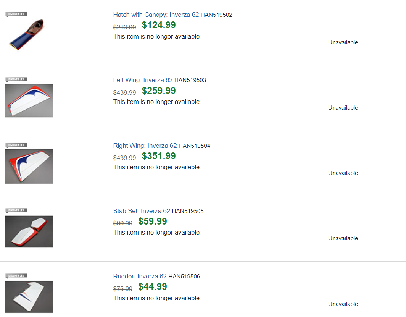Image resolution: width=406 pixels, height=317 pixels.
Task: Open Stab Set: Inverza 62 link
Action: tap(142, 211)
